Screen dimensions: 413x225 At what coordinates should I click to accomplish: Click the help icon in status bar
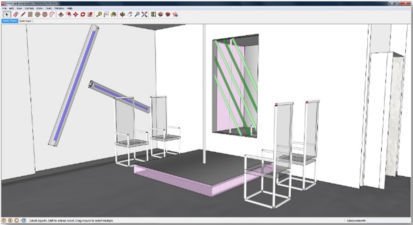(24, 220)
